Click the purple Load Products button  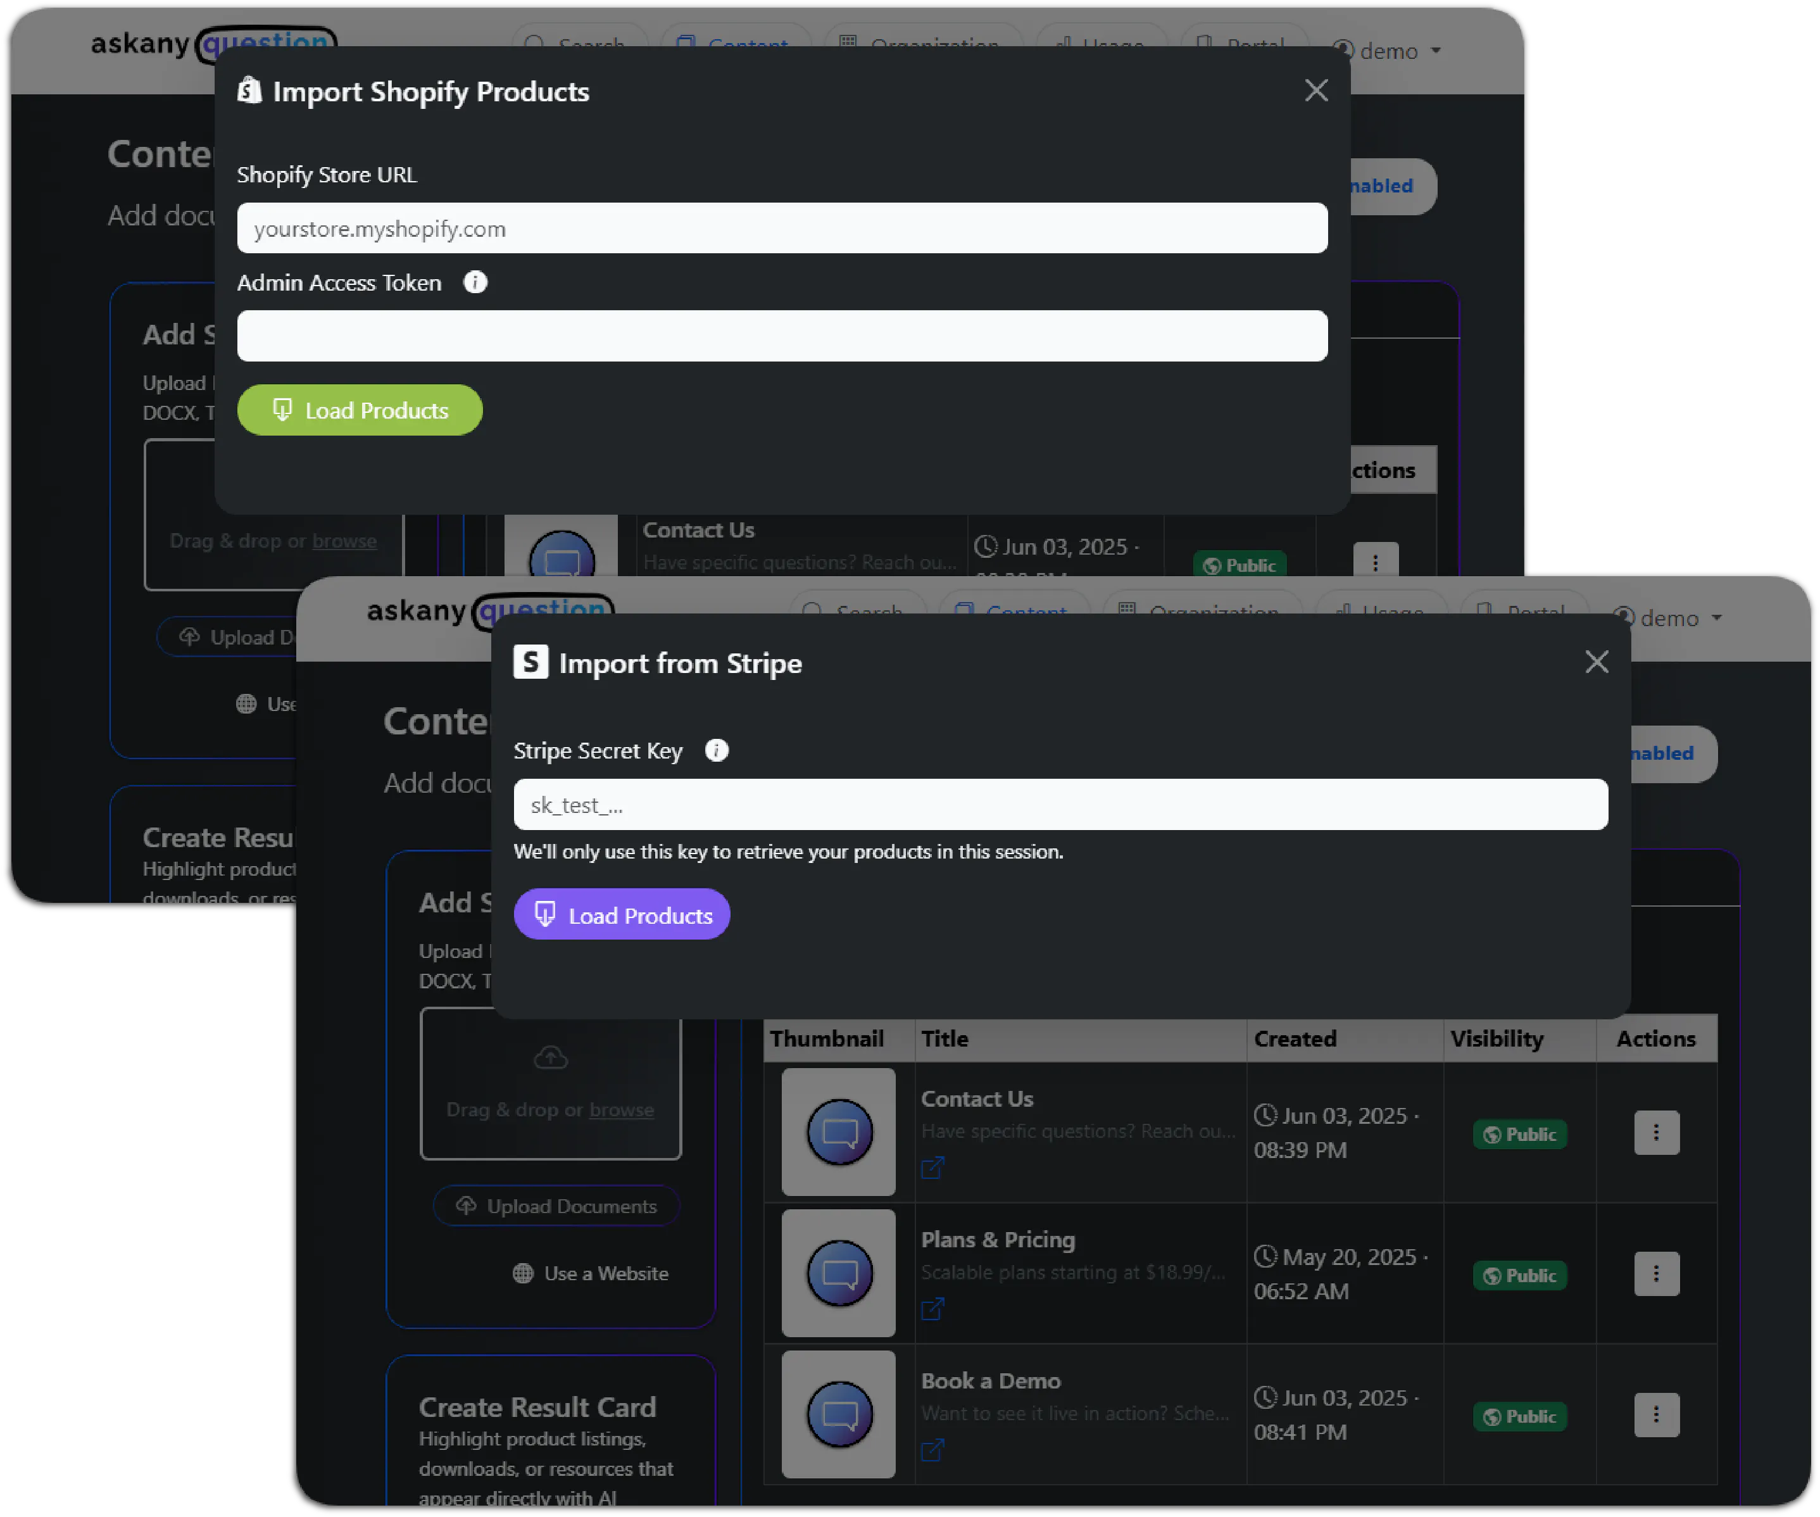[x=622, y=914]
